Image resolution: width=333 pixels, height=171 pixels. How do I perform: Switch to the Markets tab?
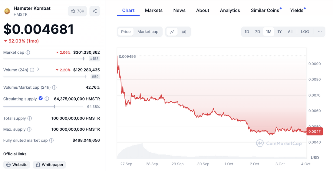pos(154,10)
